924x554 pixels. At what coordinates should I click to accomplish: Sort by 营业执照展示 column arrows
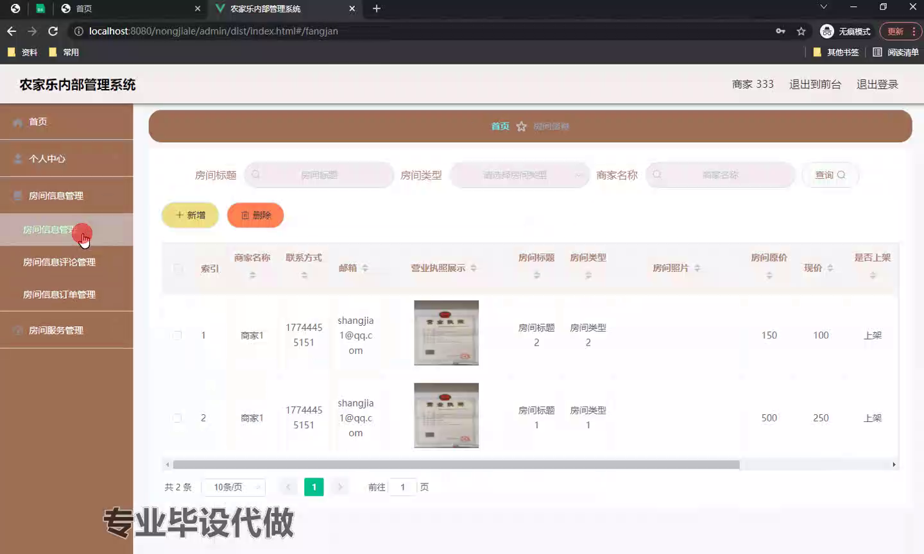473,268
